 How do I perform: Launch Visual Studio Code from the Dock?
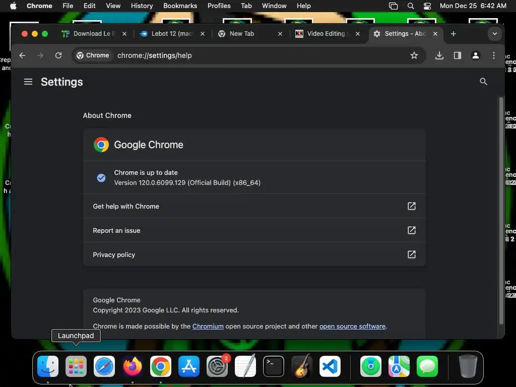click(330, 366)
